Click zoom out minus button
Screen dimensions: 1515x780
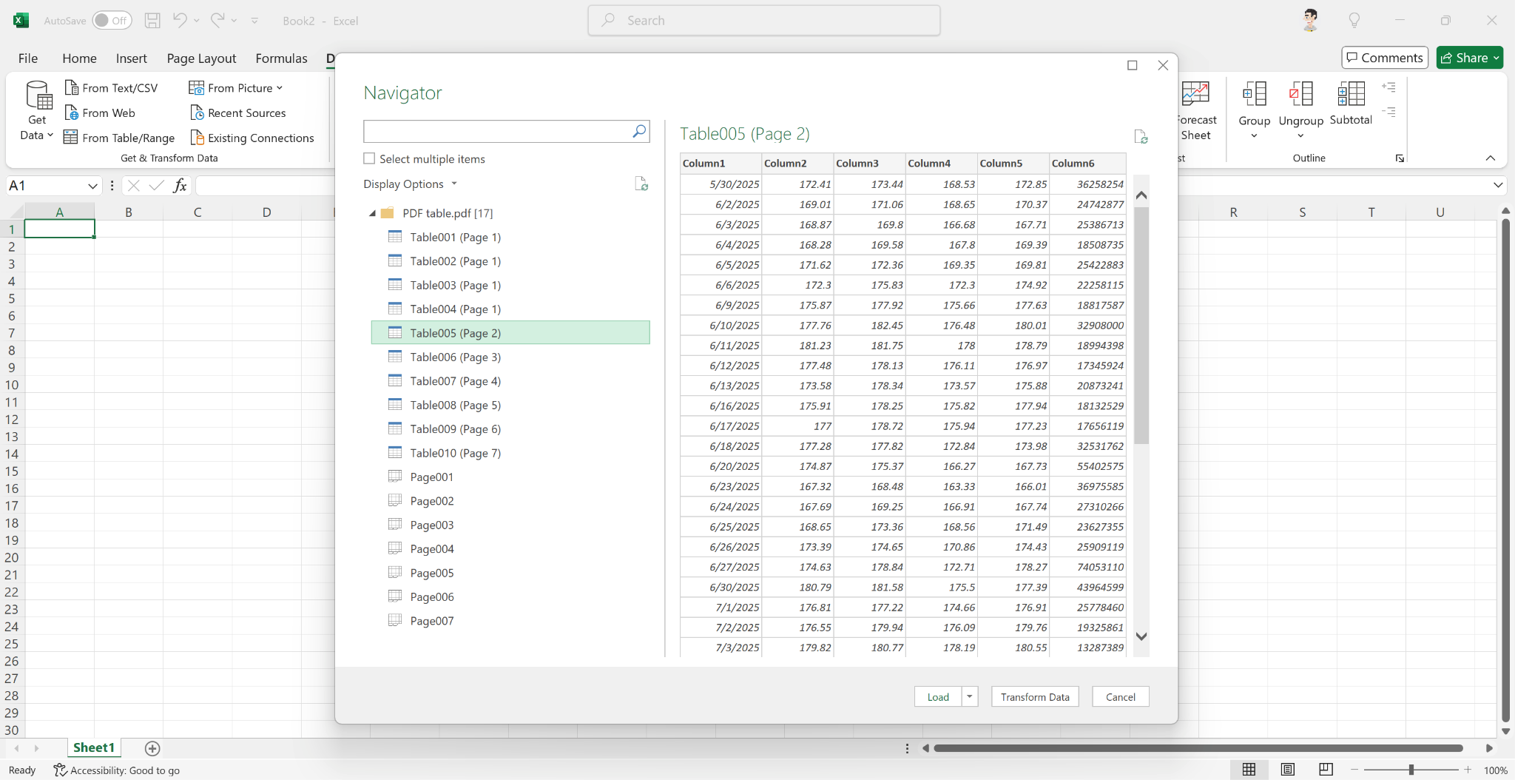point(1354,770)
